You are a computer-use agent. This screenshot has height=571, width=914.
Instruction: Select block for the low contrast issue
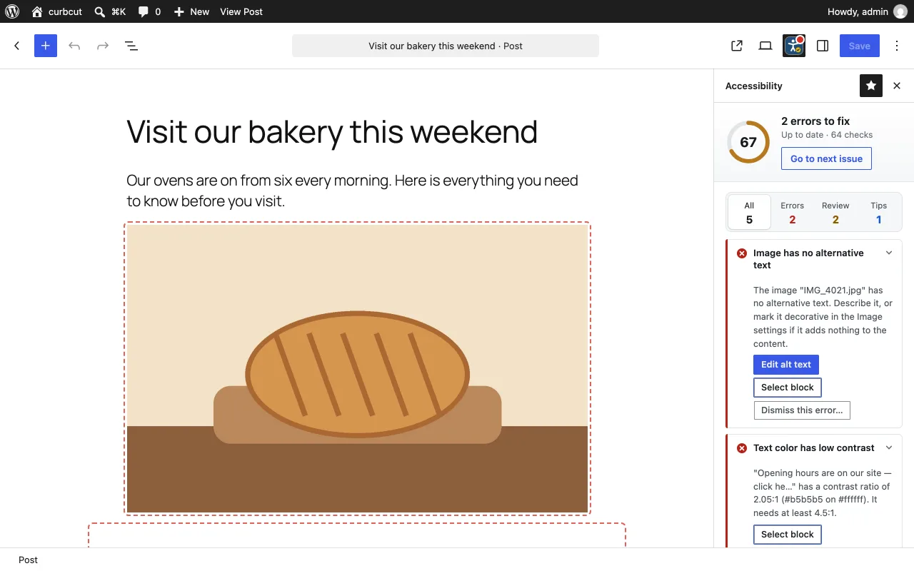(x=788, y=535)
